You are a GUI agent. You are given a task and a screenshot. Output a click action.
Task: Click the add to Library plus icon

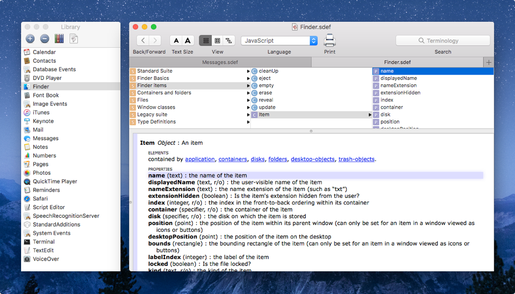tap(30, 39)
